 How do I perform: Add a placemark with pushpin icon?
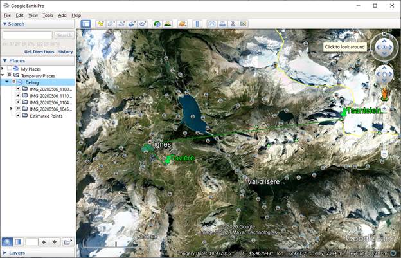tap(100, 24)
